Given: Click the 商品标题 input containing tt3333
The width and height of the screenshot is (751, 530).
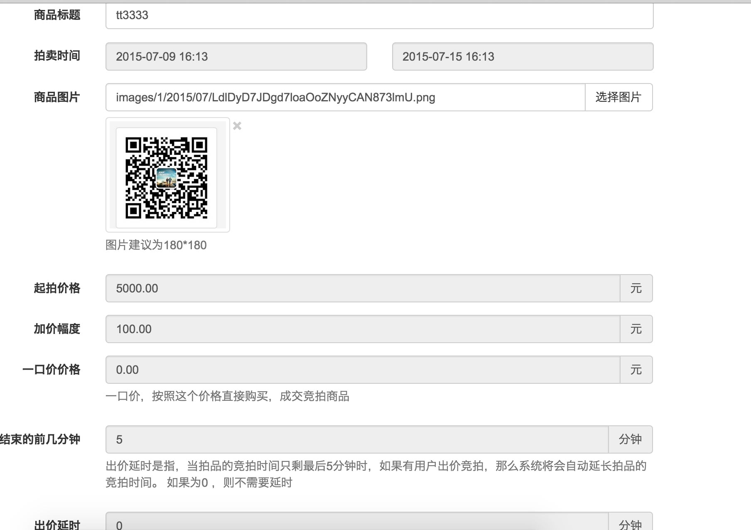Looking at the screenshot, I should [x=379, y=16].
